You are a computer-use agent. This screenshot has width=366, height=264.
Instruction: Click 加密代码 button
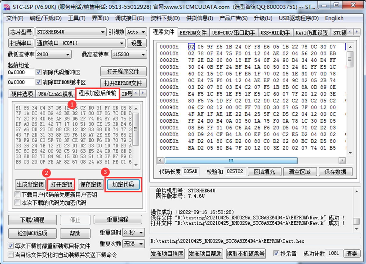123,184
